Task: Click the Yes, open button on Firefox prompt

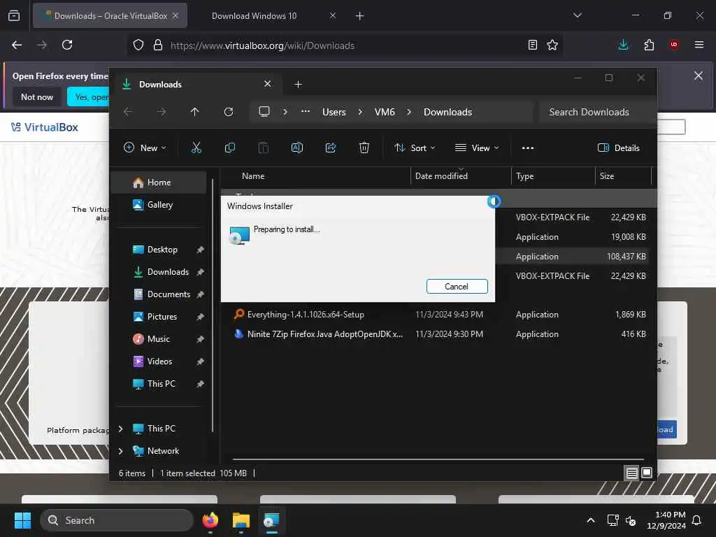Action: [89, 96]
